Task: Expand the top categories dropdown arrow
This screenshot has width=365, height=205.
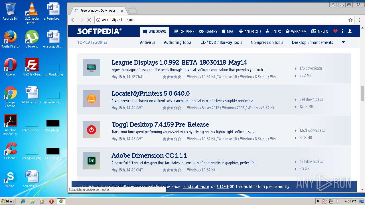Action: coord(343,42)
